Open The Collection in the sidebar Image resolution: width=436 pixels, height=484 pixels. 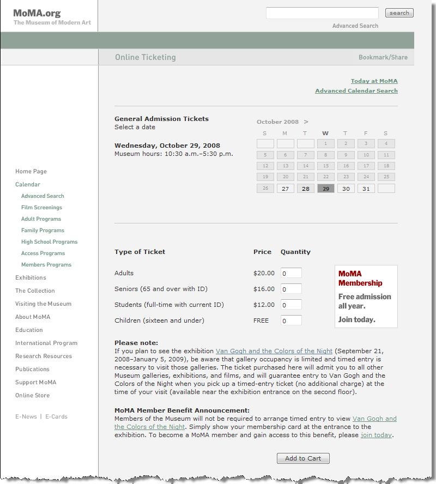coord(35,291)
